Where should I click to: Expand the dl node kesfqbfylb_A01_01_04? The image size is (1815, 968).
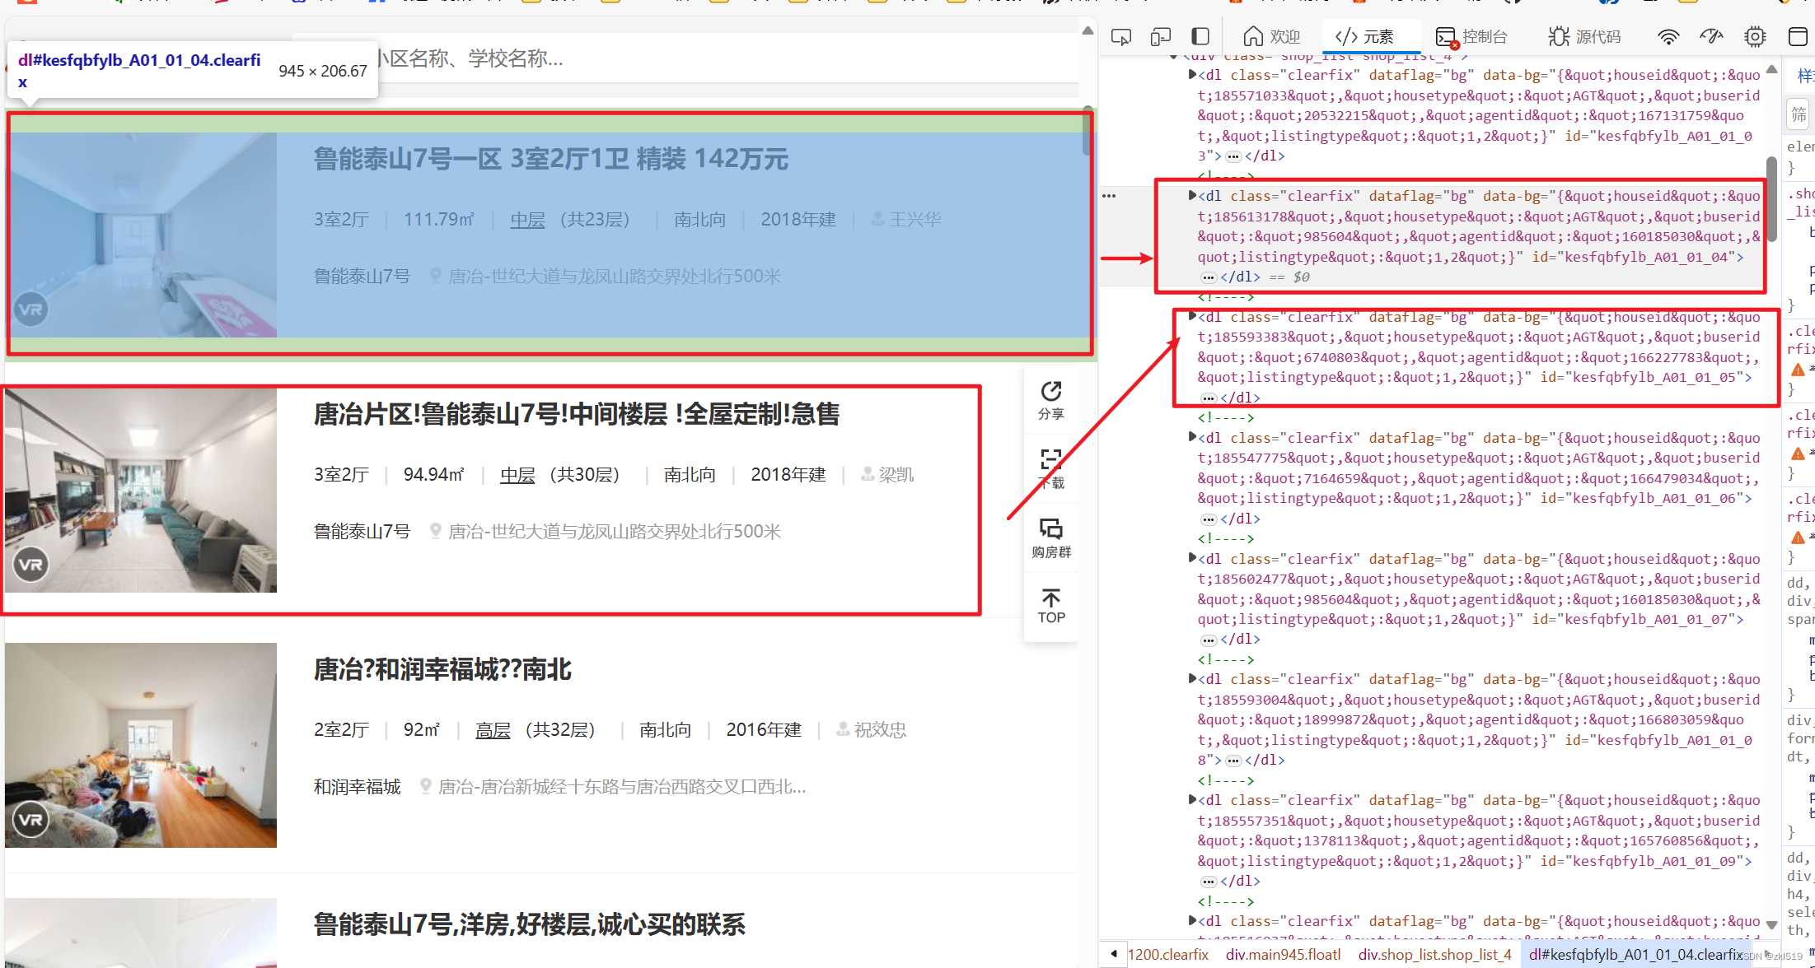(x=1192, y=196)
